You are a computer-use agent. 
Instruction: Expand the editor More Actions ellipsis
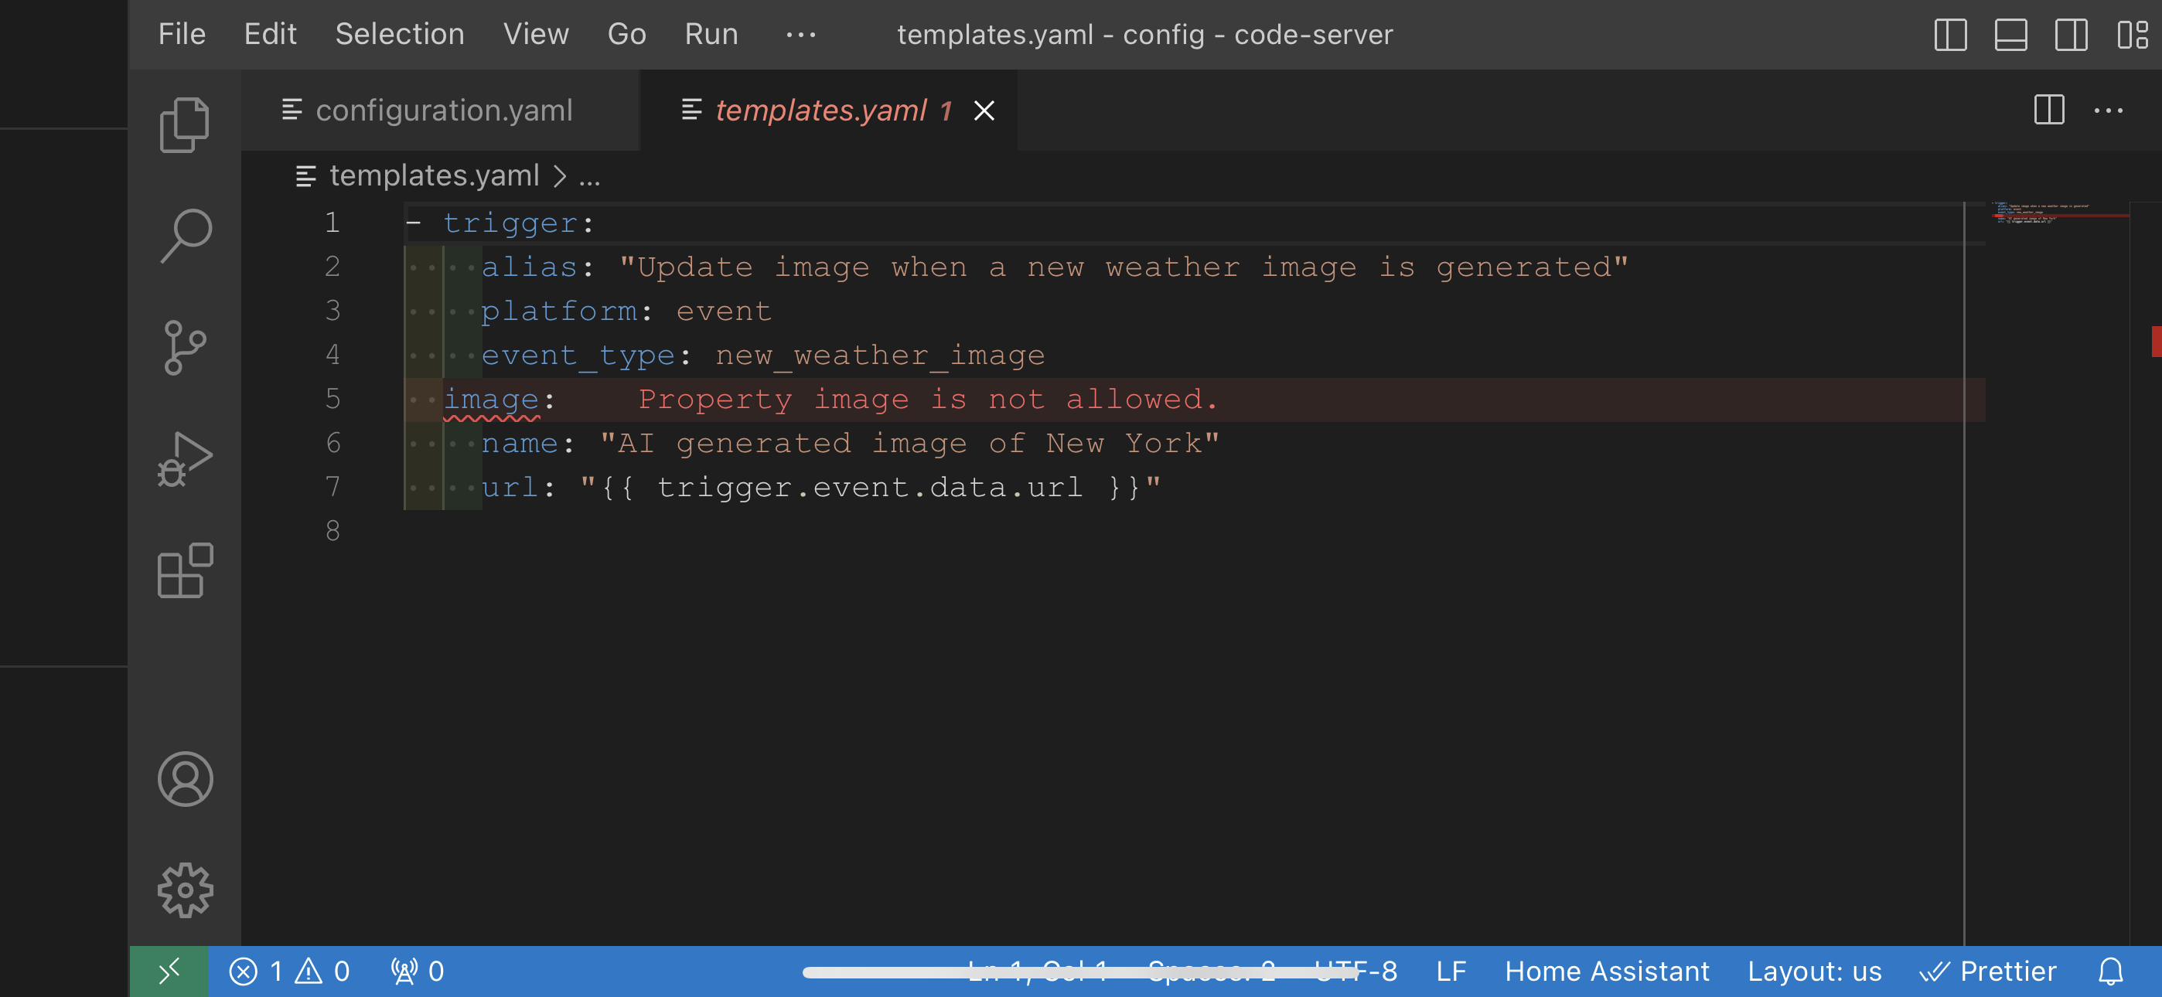point(2107,110)
